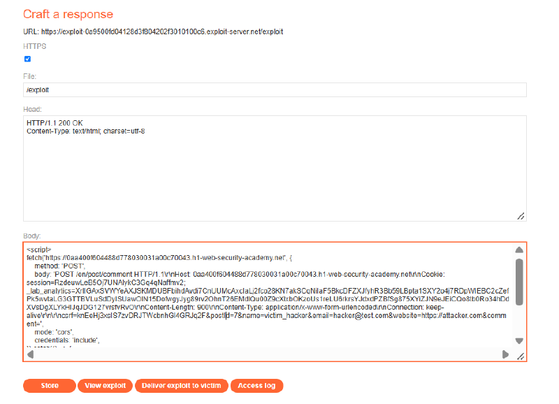Click the 'HTTP/1.1 200 OK' line
The height and width of the screenshot is (404, 559).
click(x=55, y=123)
